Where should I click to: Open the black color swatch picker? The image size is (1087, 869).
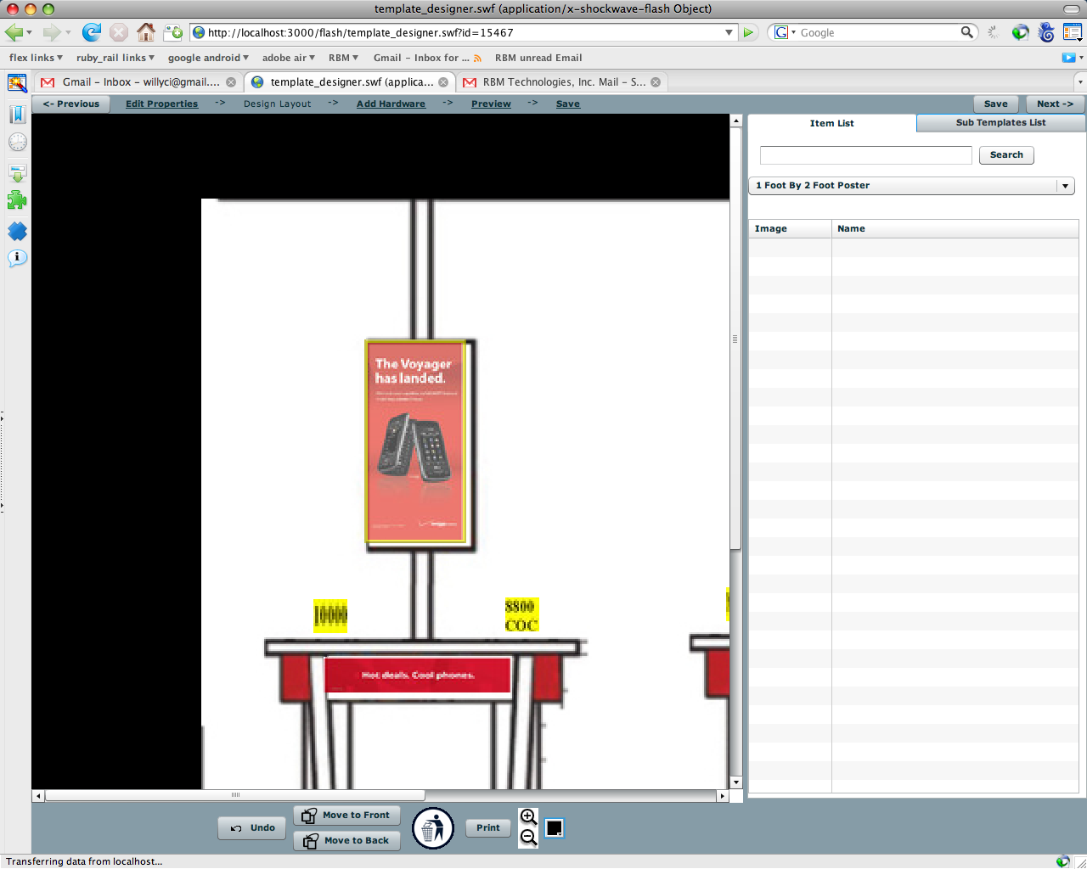[x=555, y=828]
